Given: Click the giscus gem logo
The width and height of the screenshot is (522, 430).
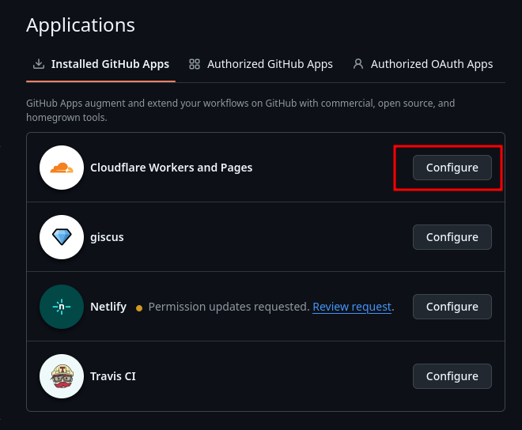Looking at the screenshot, I should (62, 237).
